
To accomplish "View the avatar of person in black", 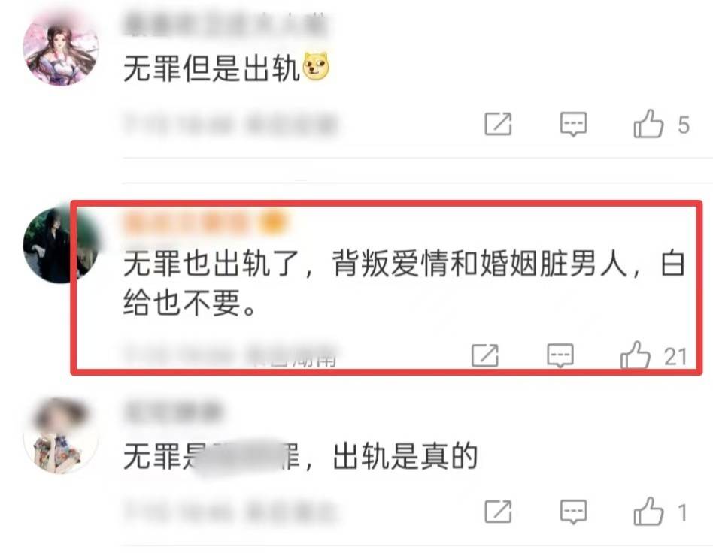I will [x=60, y=245].
